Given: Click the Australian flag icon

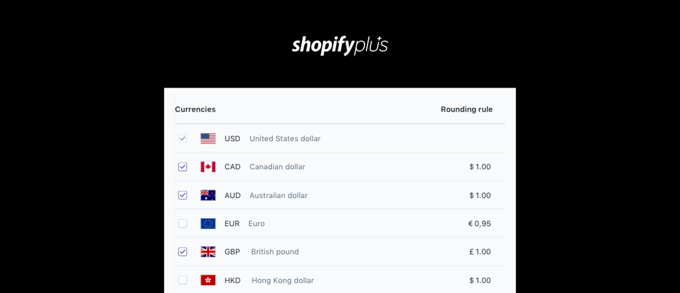Looking at the screenshot, I should coord(208,195).
